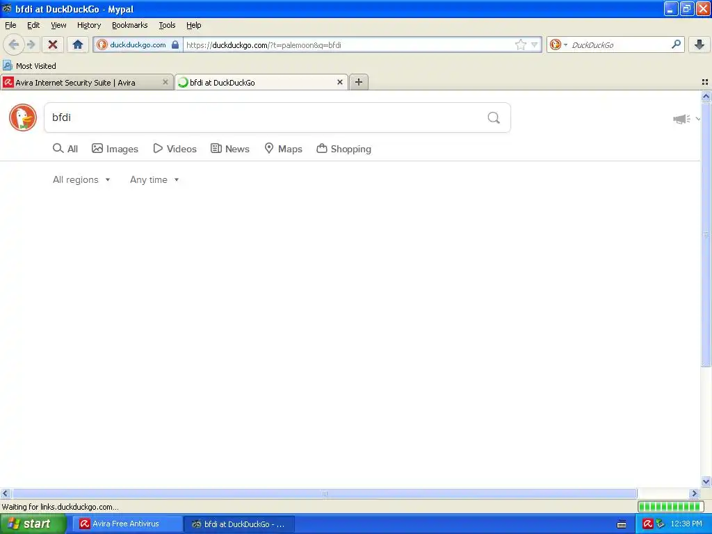Click the tray icon next to the clock
Screen dimensions: 712x534
pyautogui.click(x=661, y=524)
